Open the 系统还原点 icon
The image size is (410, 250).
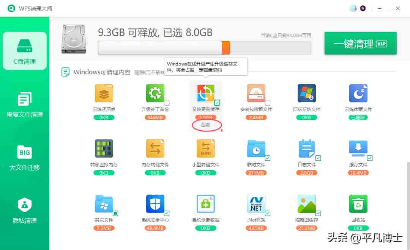pyautogui.click(x=104, y=93)
